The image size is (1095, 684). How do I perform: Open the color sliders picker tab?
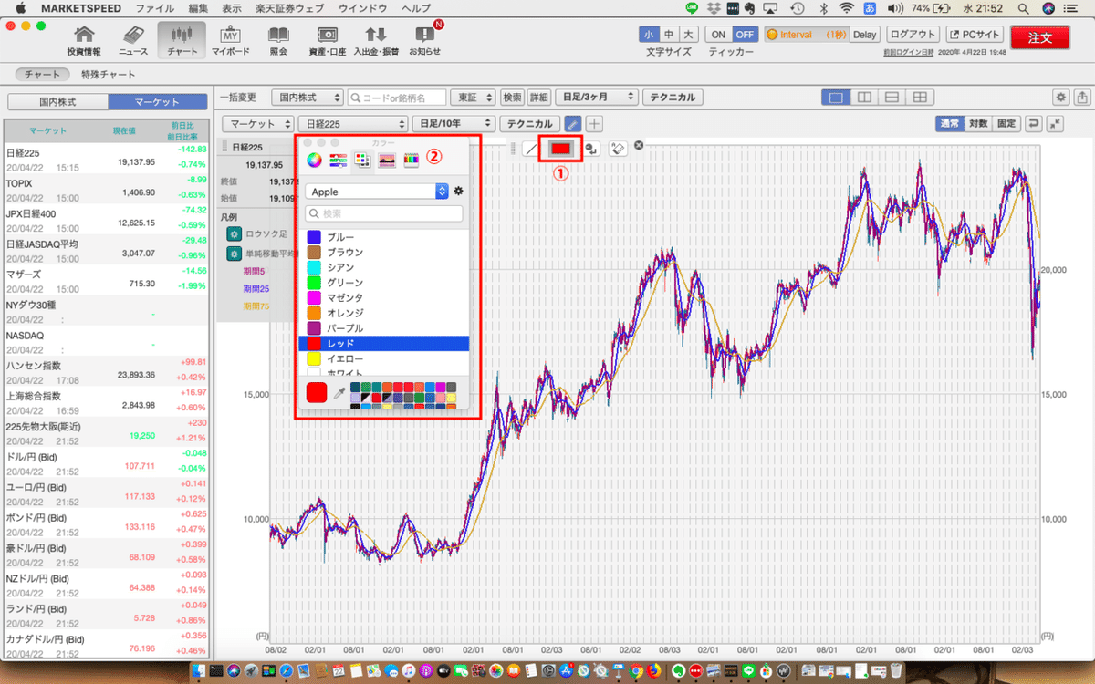pyautogui.click(x=339, y=160)
